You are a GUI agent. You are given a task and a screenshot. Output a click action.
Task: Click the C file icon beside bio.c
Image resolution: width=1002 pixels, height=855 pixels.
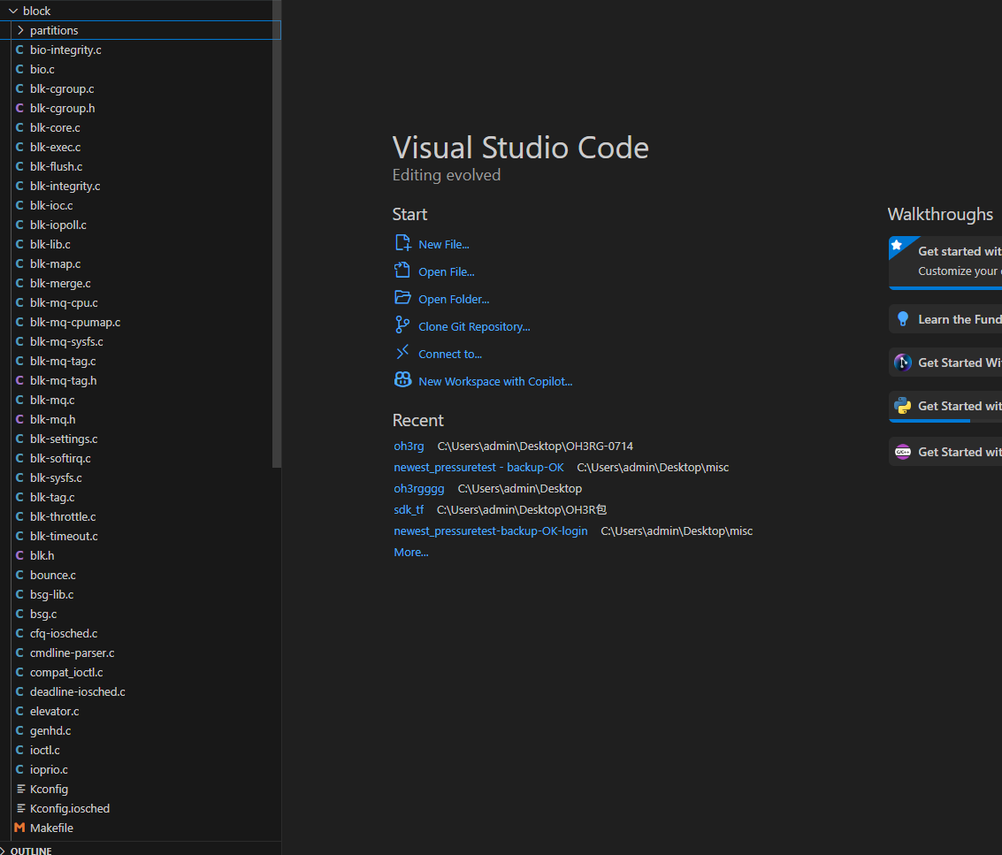[x=19, y=69]
